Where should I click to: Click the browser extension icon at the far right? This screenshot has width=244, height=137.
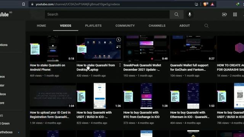click(x=238, y=4)
